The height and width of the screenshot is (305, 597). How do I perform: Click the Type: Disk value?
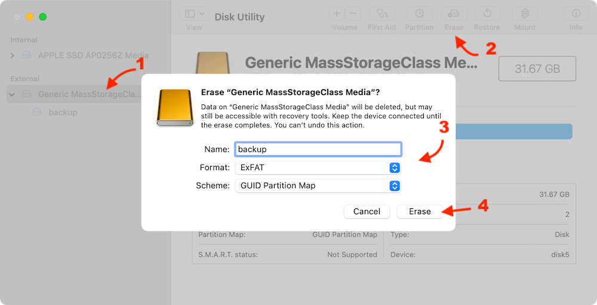pos(562,235)
